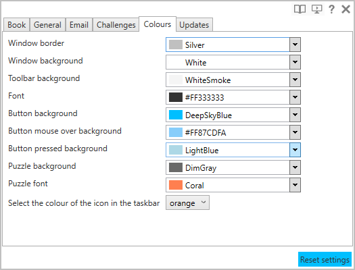
Task: Expand the Toolbar background dropdown arrow
Action: click(x=295, y=80)
